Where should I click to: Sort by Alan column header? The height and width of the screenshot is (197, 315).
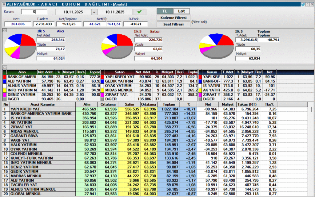[x=22, y=72]
